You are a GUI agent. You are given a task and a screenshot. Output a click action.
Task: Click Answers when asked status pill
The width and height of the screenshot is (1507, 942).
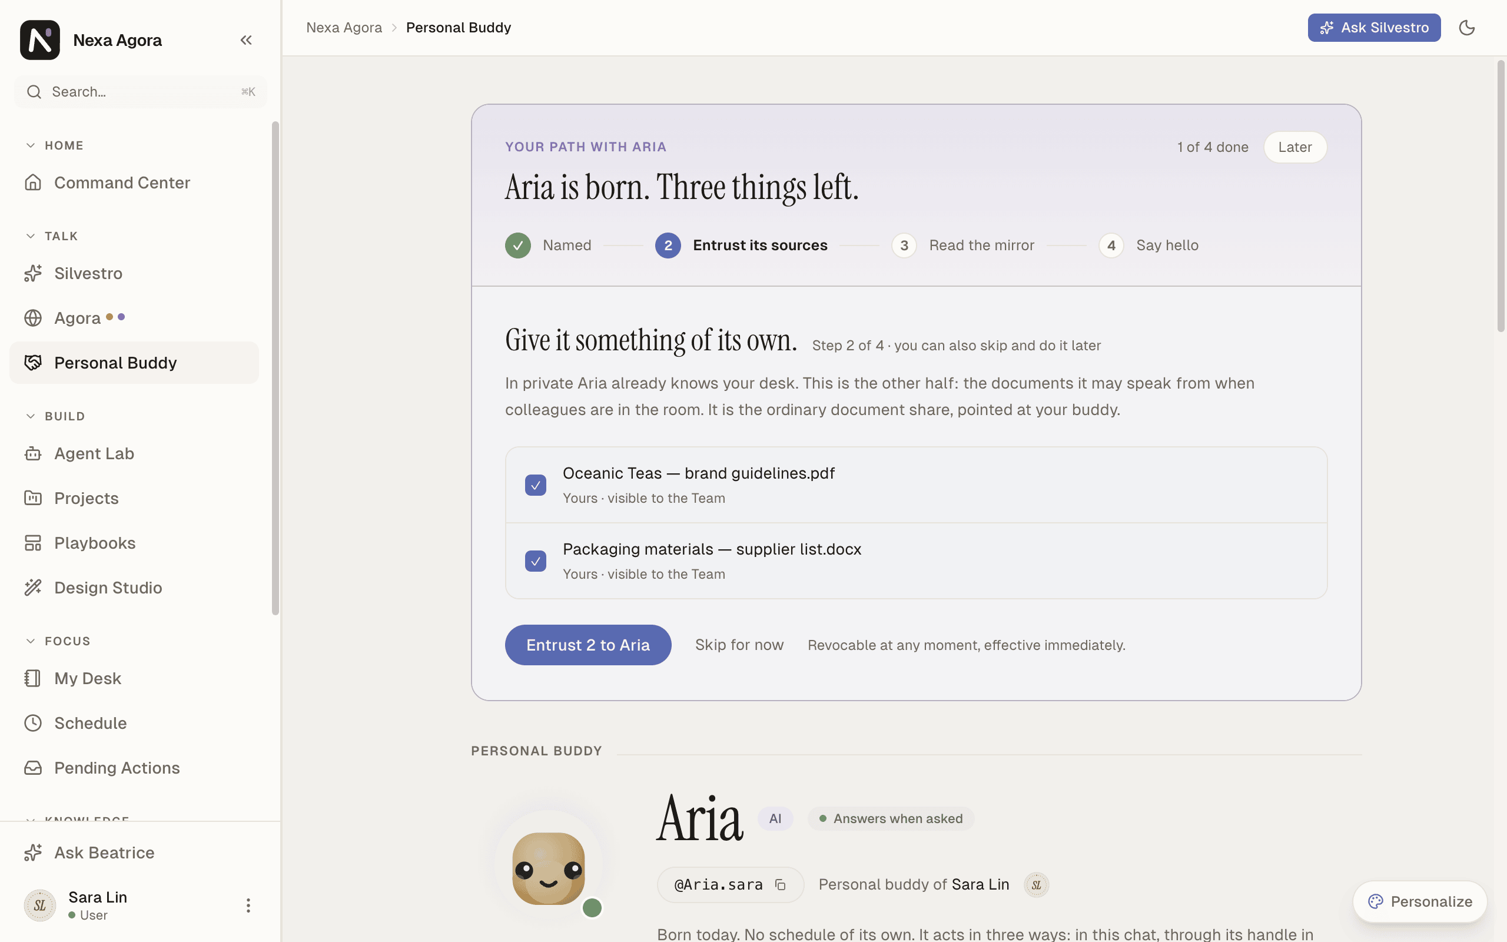click(x=891, y=818)
